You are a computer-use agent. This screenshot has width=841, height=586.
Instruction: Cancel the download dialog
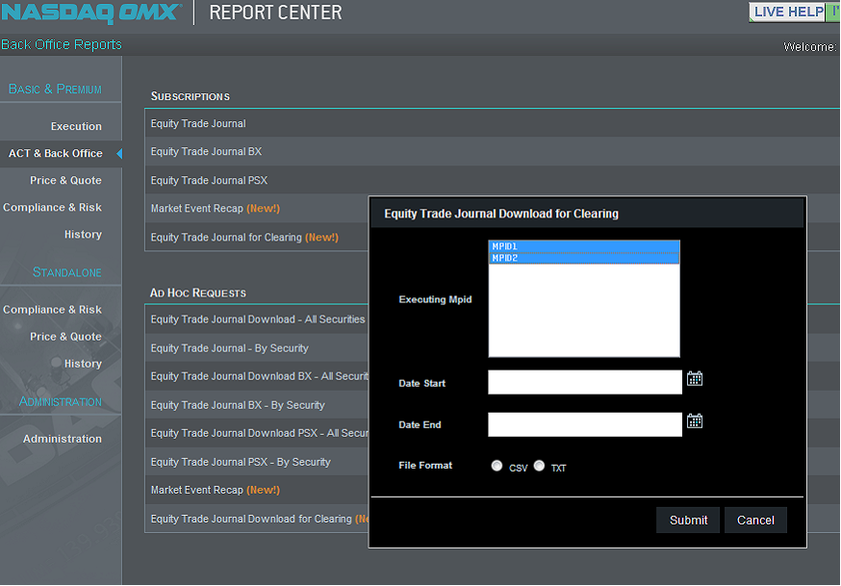[755, 520]
